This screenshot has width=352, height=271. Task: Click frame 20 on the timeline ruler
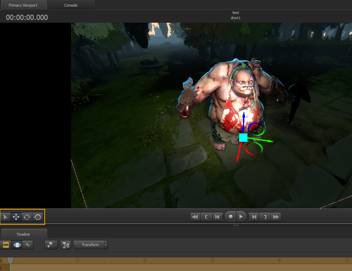[x=145, y=260]
